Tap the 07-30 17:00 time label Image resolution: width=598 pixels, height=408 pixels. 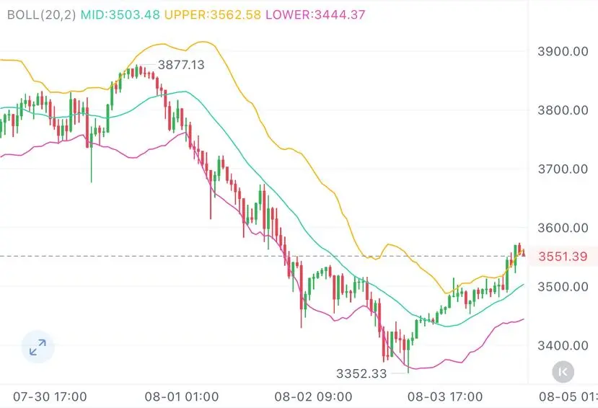(x=50, y=396)
